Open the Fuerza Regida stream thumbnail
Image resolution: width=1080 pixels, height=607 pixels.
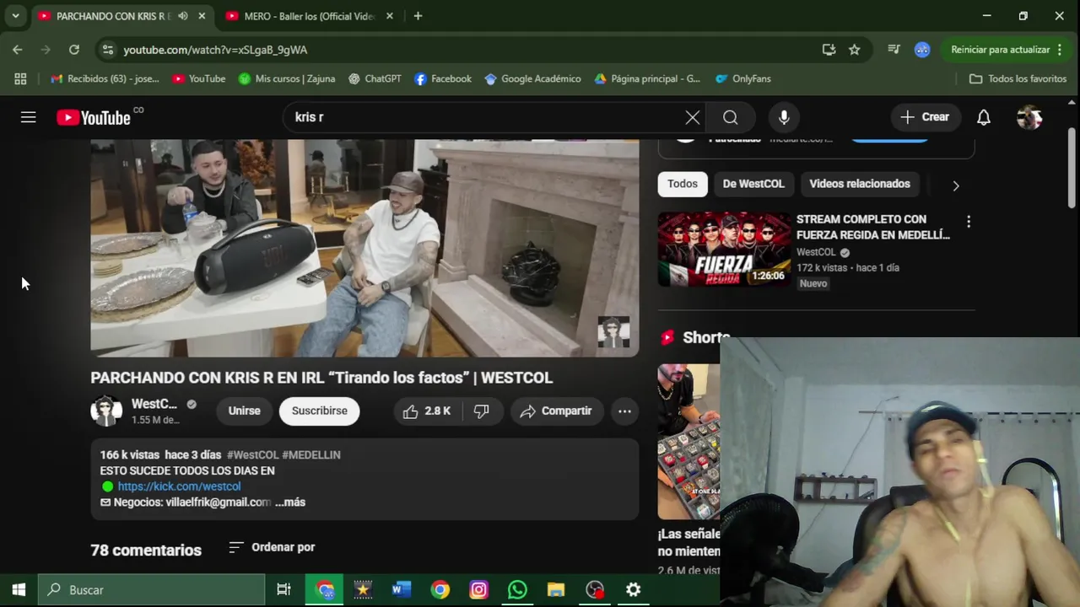(x=724, y=250)
